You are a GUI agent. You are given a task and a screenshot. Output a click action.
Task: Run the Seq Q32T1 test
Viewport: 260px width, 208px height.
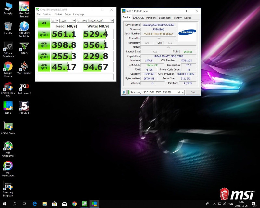pos(44,34)
